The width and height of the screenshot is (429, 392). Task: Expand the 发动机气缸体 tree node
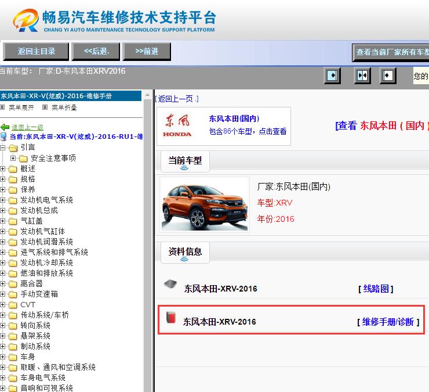[2, 231]
